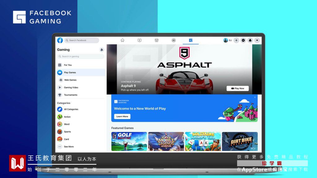Open Golf Shootout game thumbnail
The height and width of the screenshot is (178, 317).
pos(129,142)
